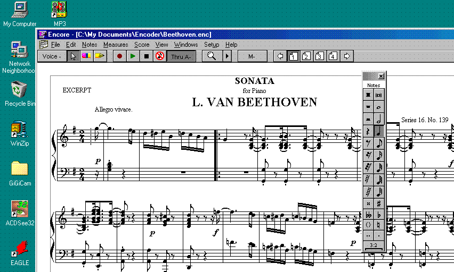Stop playback with the black square button
This screenshot has width=454, height=272.
146,56
